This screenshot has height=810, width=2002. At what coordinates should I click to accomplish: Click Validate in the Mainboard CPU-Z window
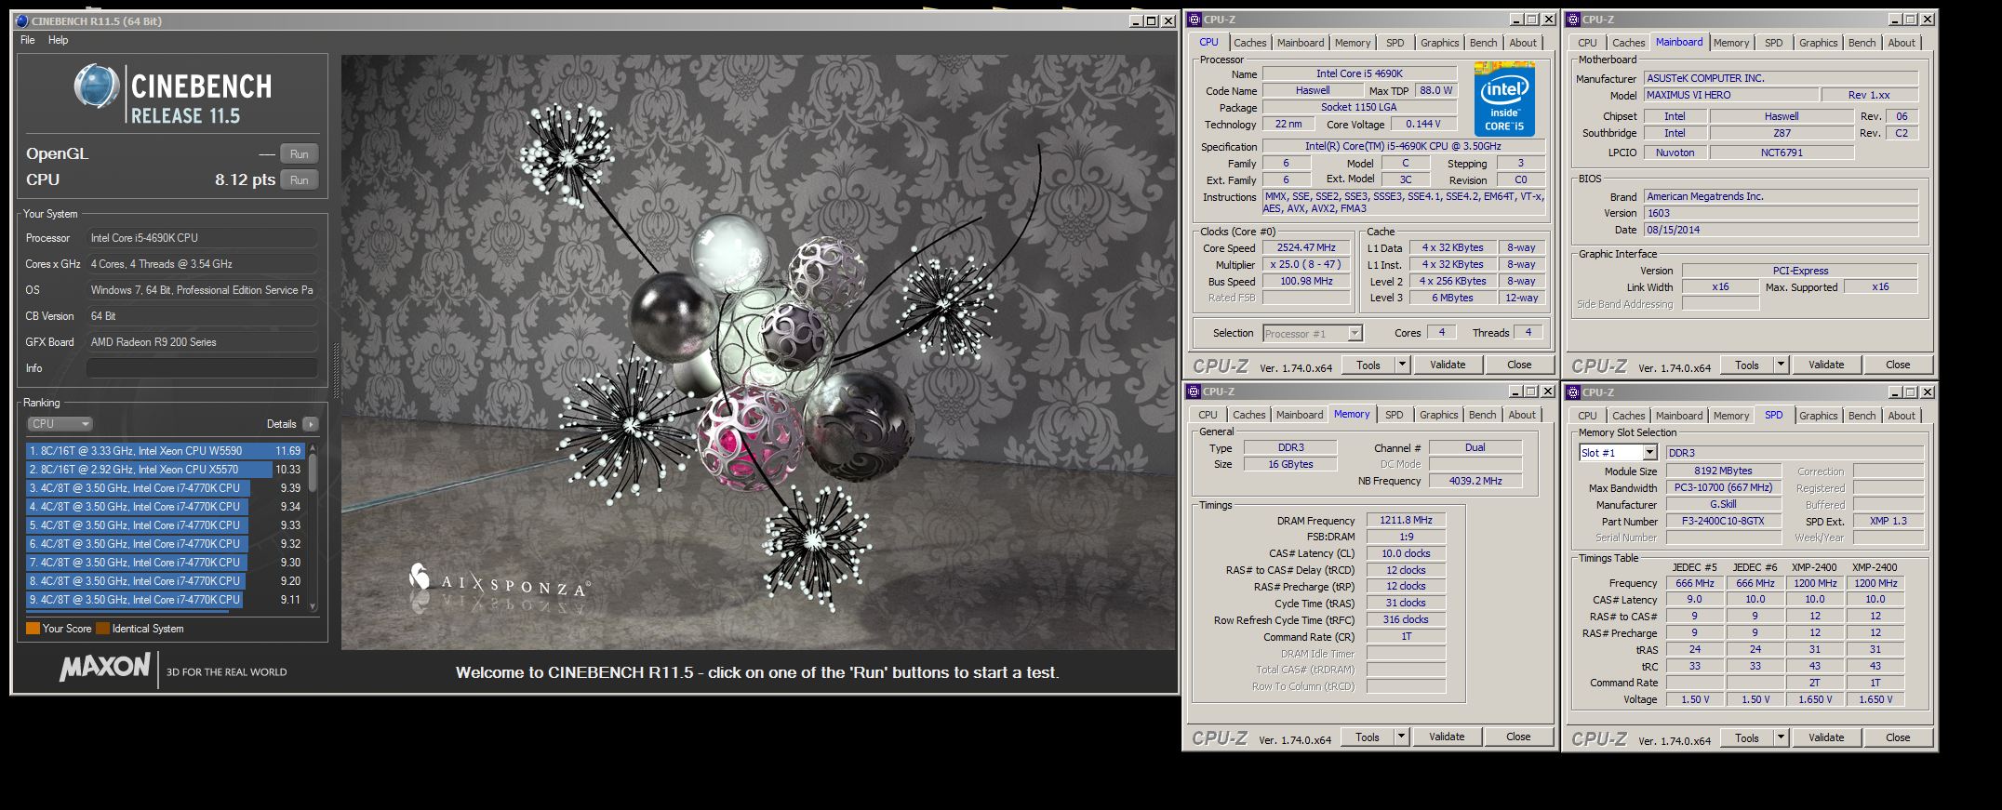pos(1826,365)
